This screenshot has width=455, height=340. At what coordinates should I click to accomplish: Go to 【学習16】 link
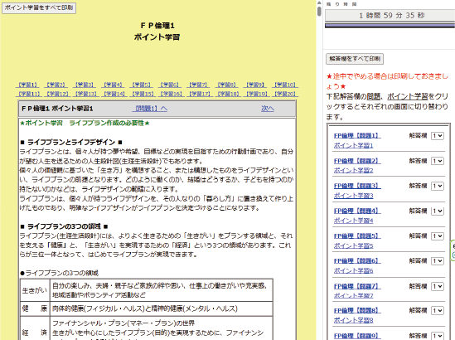(x=171, y=94)
